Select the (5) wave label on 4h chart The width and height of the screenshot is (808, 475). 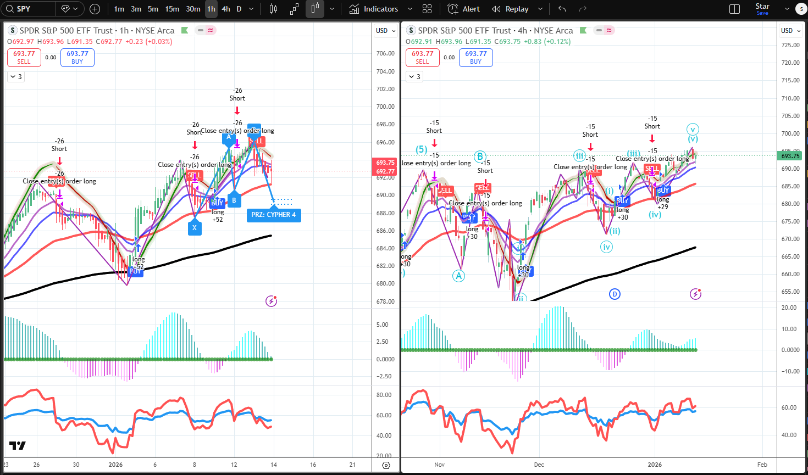click(422, 149)
